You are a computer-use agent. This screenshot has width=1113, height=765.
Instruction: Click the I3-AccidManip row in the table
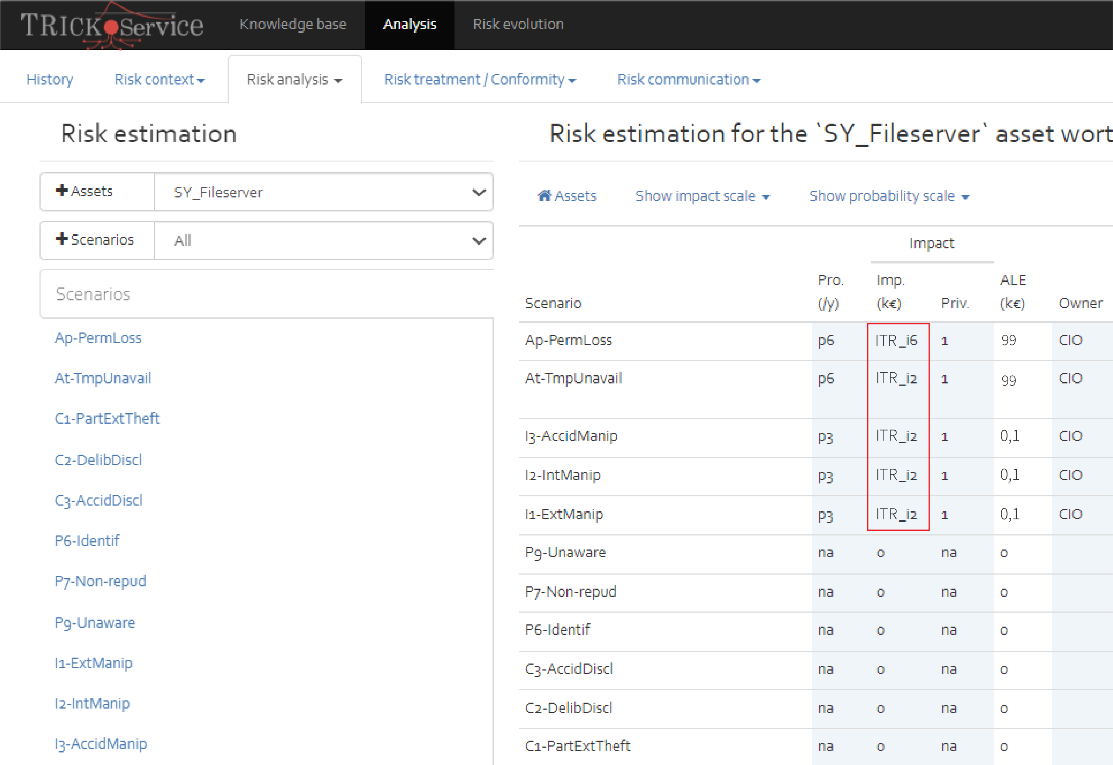click(815, 437)
